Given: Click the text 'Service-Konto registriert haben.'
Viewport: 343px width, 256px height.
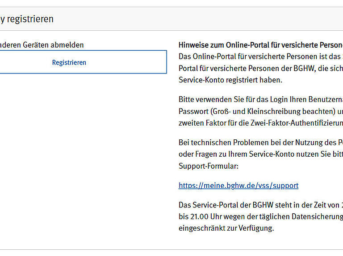Looking at the screenshot, I should tap(230, 80).
